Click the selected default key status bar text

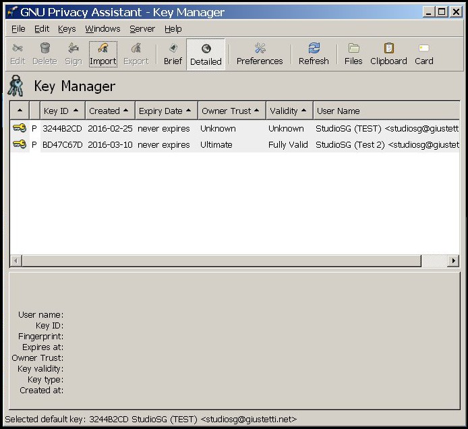151,419
